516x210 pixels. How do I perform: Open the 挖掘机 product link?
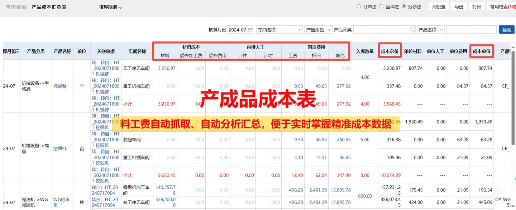pos(59,149)
